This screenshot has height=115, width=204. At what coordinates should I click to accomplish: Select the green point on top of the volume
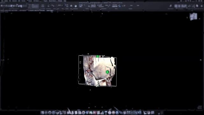point(98,56)
